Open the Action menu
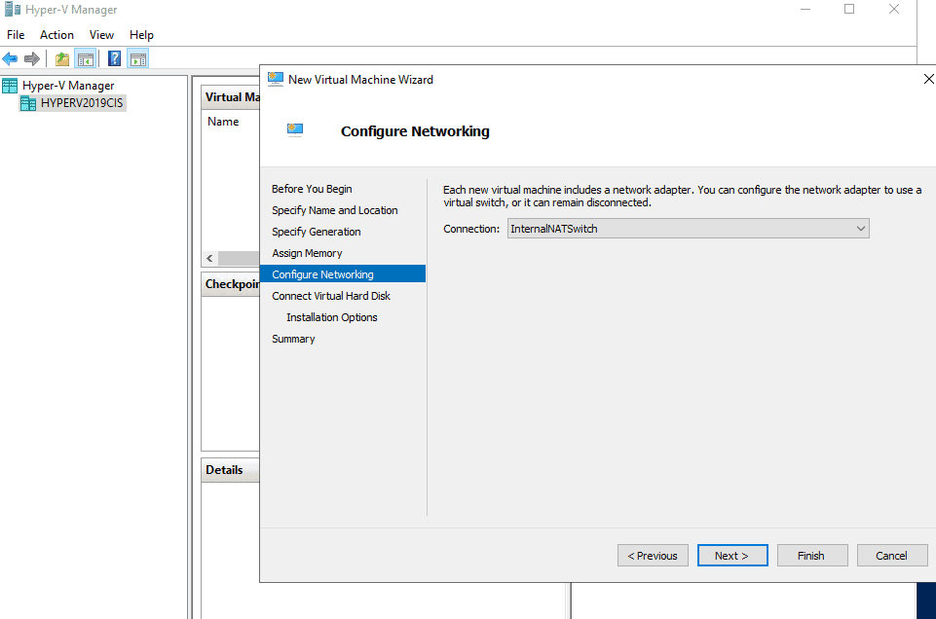 [56, 34]
